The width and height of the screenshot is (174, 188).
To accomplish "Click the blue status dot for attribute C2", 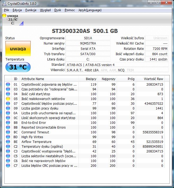I will (x=8, y=147).
